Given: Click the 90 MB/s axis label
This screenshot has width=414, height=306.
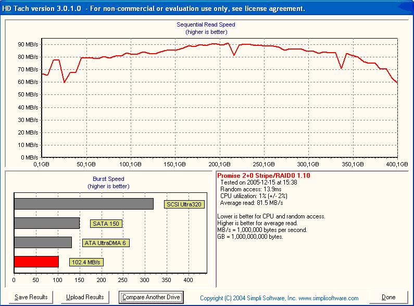Looking at the screenshot, I should pyautogui.click(x=28, y=44).
